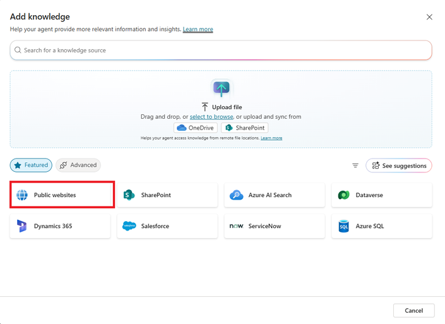The image size is (445, 324).
Task: Click the filter lines icon
Action: pos(355,165)
